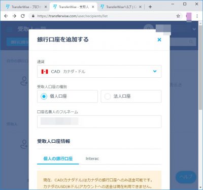
Task: Click the ヘルプ help button
Action: pos(186,177)
